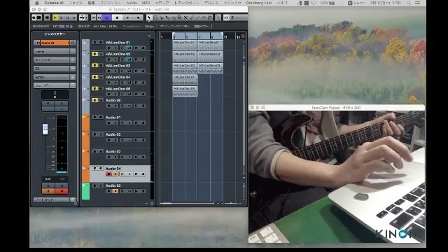Click red record enable in inspector fader
448x252 pixels.
click(x=62, y=191)
